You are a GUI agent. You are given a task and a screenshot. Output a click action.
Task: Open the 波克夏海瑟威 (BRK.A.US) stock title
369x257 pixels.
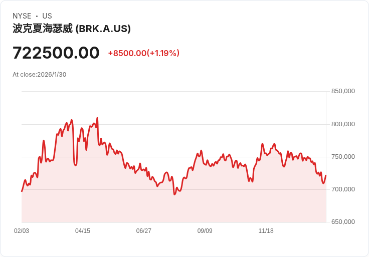click(x=72, y=29)
